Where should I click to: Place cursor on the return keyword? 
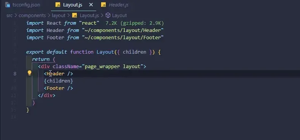click(x=41, y=60)
